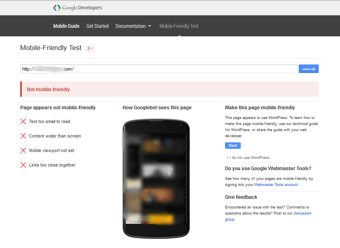Click inside the URL input field

pos(159,69)
